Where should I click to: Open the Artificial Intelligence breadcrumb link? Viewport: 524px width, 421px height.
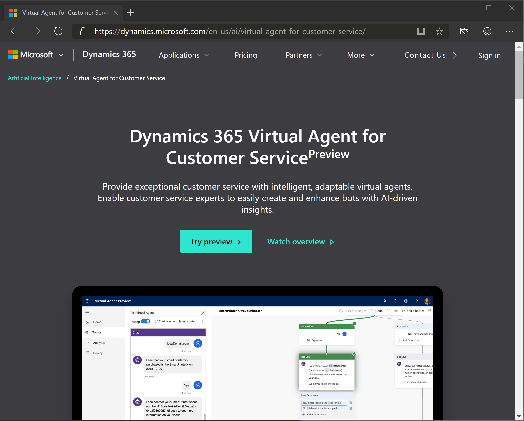pyautogui.click(x=35, y=78)
